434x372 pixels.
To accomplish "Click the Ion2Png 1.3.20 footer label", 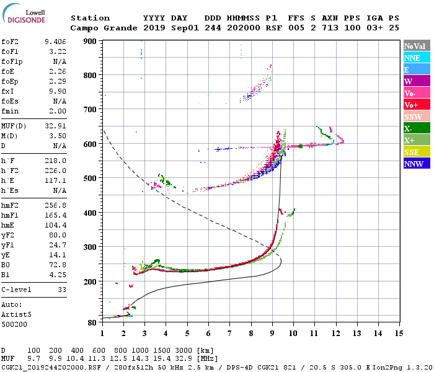I will point(402,368).
